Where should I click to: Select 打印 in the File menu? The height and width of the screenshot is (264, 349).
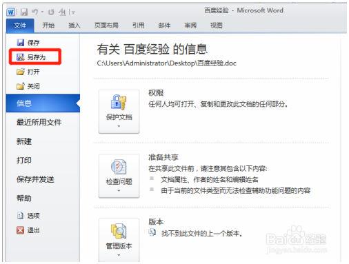pyautogui.click(x=24, y=160)
